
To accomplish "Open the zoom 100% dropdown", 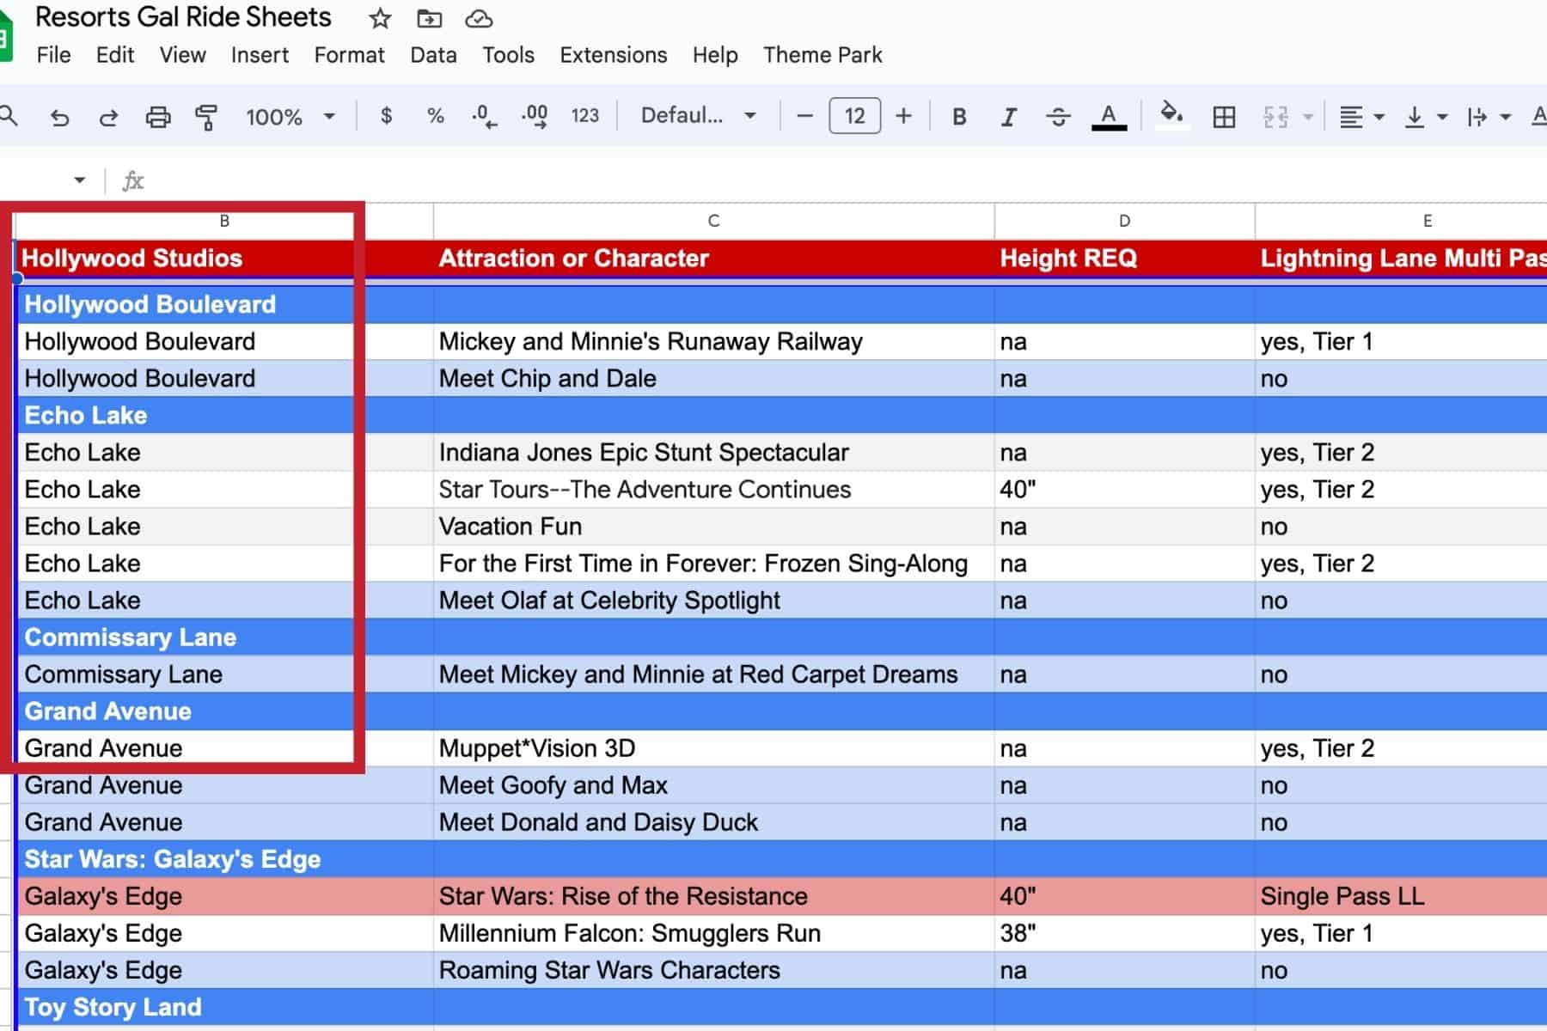I will click(290, 117).
